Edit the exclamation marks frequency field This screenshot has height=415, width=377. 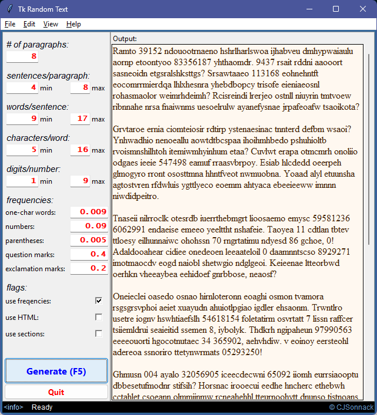point(89,268)
